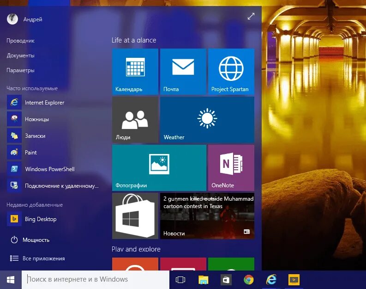The width and height of the screenshot is (366, 289).
Task: Open Подключение к удаленному рабочему столу
Action: pos(53,185)
